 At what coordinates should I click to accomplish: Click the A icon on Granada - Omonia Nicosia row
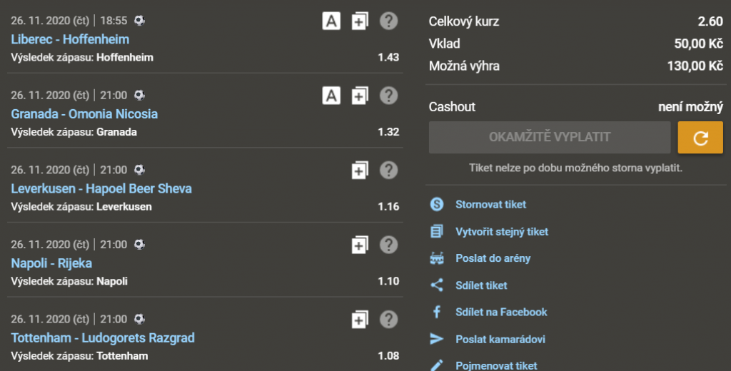[331, 96]
